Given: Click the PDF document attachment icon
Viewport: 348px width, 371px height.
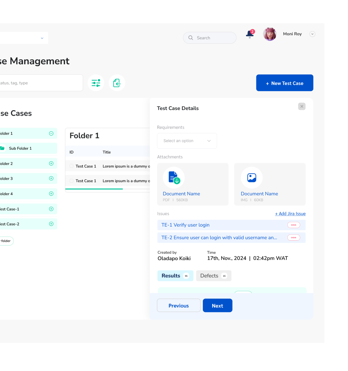Looking at the screenshot, I should click(x=174, y=178).
